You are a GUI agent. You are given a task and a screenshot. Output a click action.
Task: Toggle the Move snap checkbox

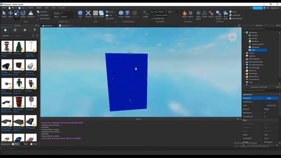[x=53, y=17]
